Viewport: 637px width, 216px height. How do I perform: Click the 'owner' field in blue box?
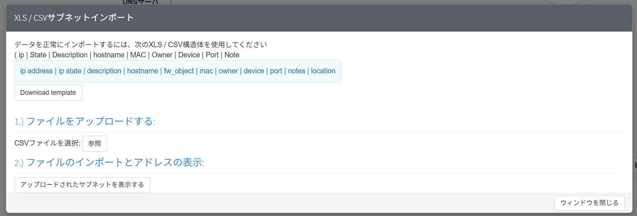(228, 71)
